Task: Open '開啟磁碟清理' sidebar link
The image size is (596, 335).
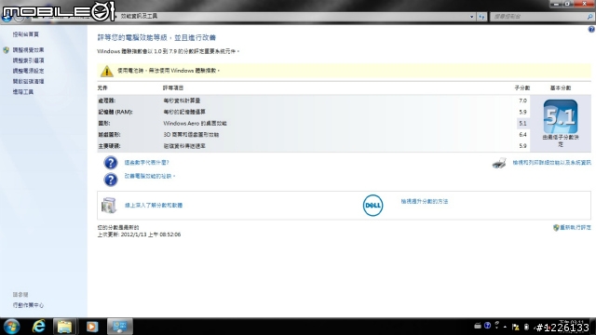Action: click(28, 82)
